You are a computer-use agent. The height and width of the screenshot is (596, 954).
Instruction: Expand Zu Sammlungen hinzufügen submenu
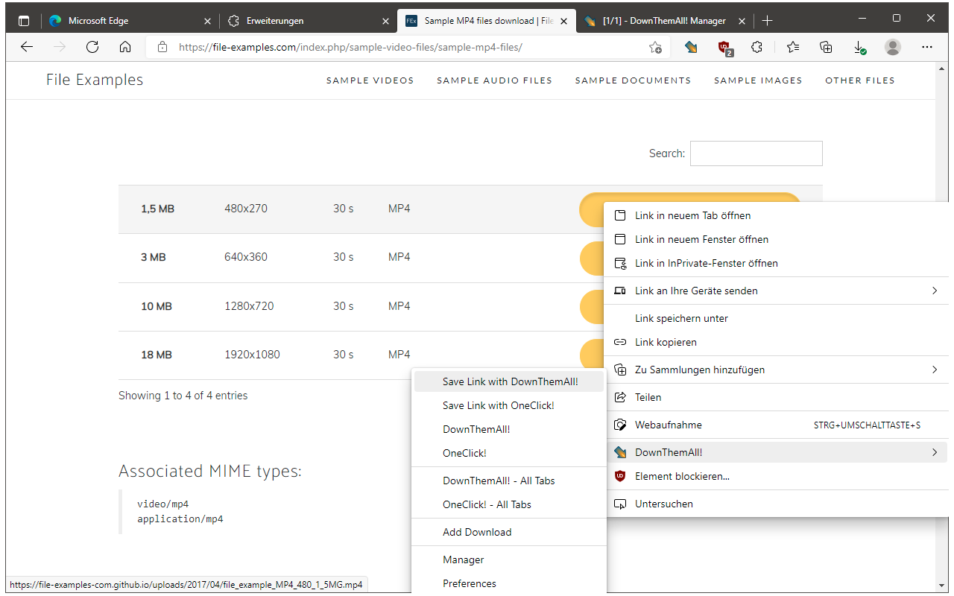coord(777,370)
